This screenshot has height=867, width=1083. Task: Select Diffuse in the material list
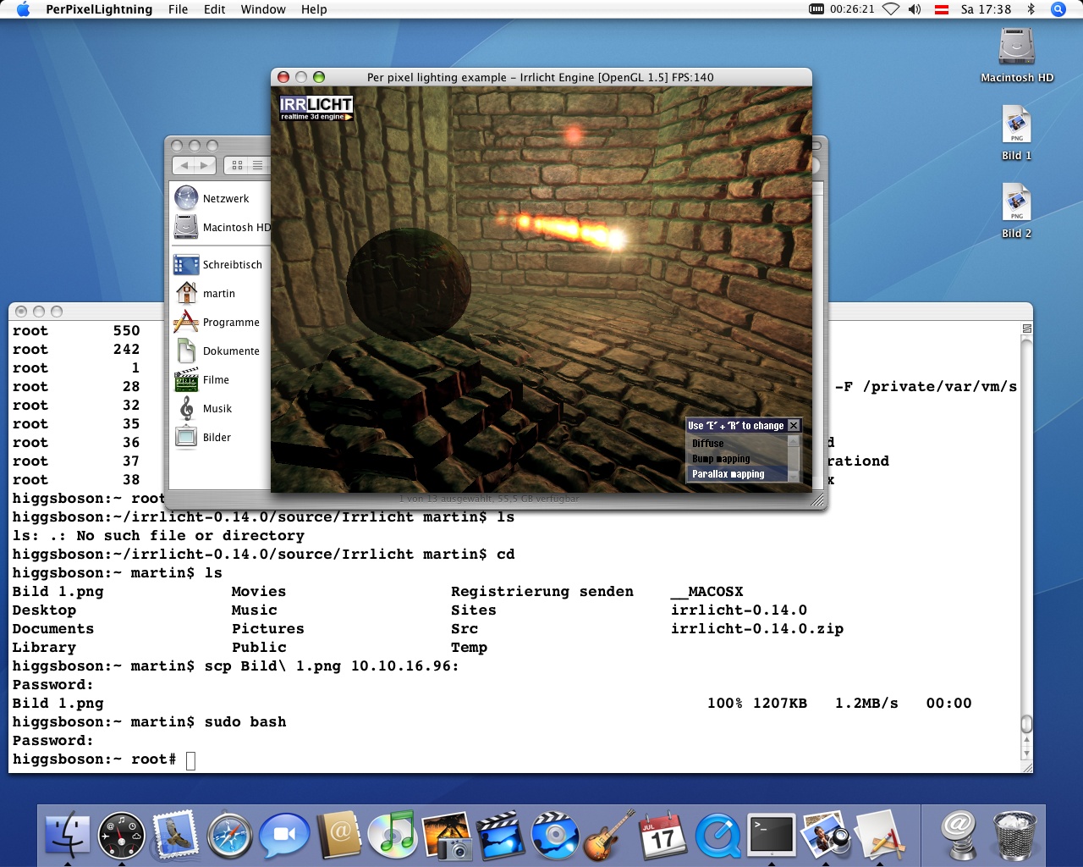(708, 444)
